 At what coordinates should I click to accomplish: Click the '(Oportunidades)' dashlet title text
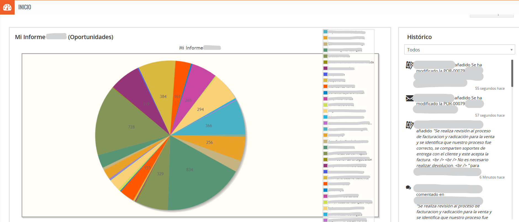(91, 37)
